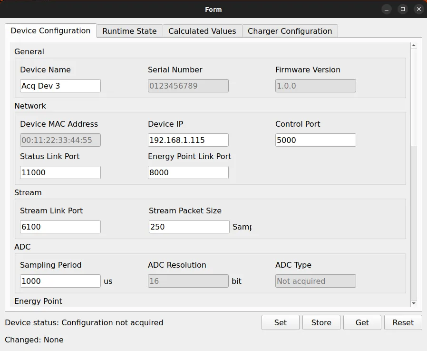Click the 'Device status: Configuration not acquired' text

(x=84, y=322)
